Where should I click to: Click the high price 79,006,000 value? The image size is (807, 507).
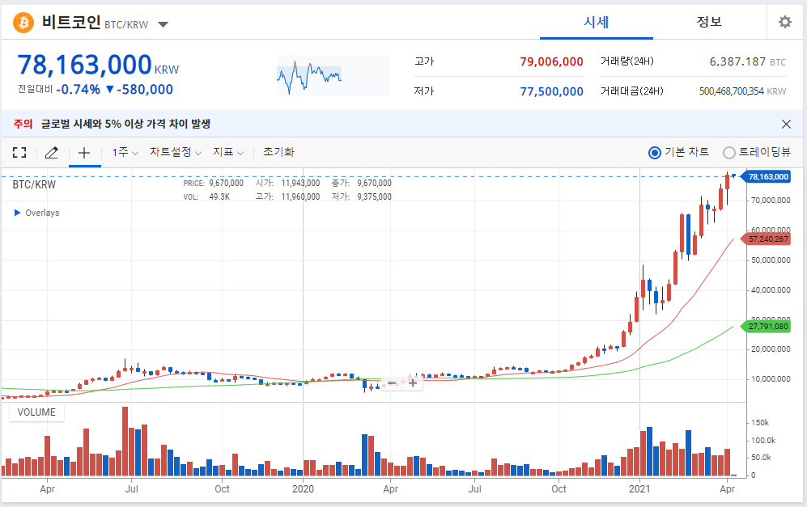tap(551, 61)
